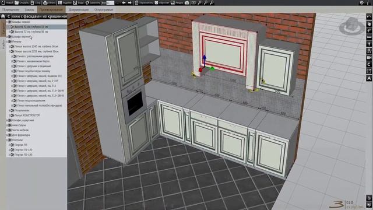Select the Полупеналы tree item
This screenshot has height=210, width=373.
(x=22, y=110)
